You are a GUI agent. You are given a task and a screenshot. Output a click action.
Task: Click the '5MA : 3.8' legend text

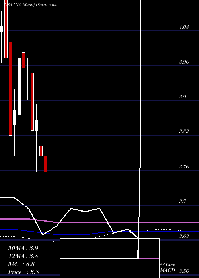point(21,264)
